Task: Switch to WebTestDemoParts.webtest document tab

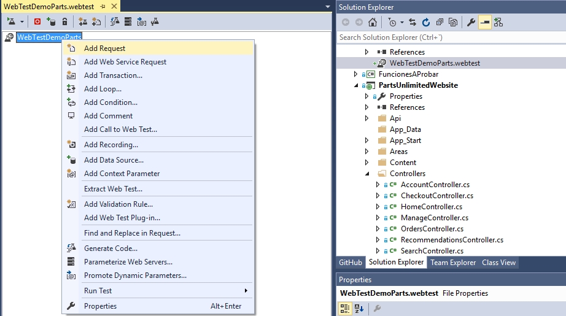Action: tap(48, 7)
